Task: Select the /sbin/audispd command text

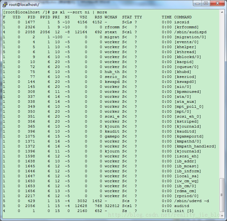Action: click(x=190, y=32)
